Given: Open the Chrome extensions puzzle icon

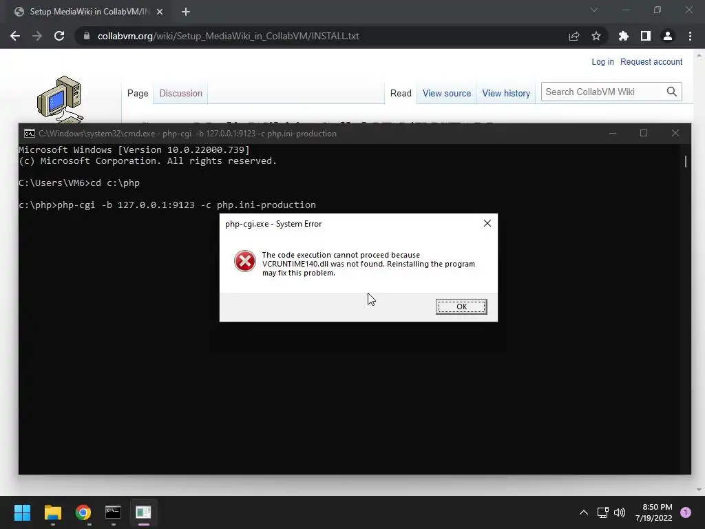Looking at the screenshot, I should 623,36.
